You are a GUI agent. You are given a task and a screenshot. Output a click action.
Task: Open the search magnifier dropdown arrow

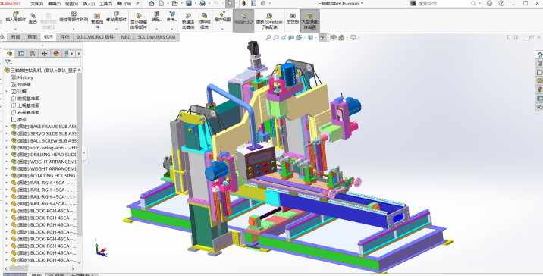point(479,4)
